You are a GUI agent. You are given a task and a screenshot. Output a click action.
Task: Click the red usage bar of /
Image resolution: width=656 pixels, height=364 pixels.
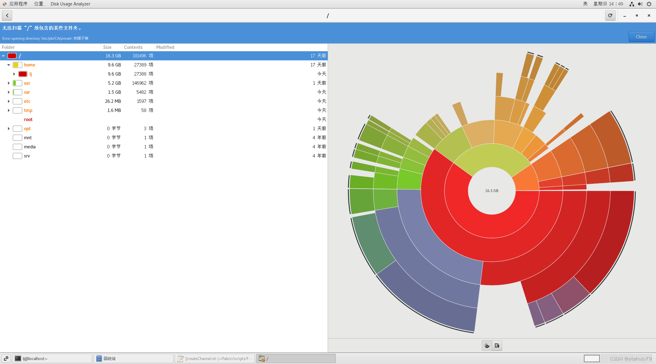[x=12, y=56]
